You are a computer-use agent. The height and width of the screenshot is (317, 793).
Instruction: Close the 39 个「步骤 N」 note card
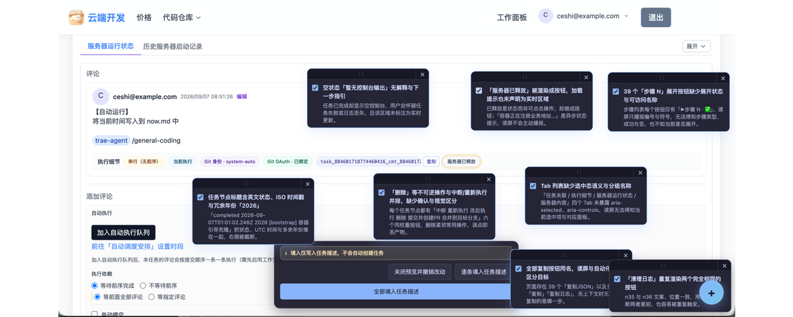pos(723,79)
